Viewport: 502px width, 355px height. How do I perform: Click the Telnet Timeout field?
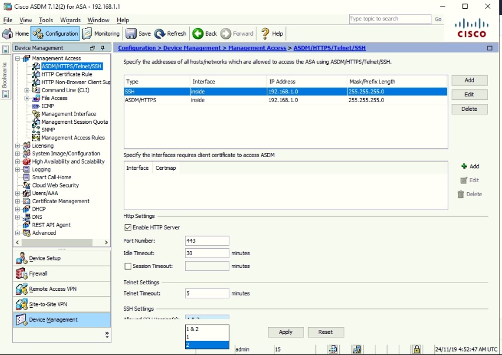click(207, 293)
